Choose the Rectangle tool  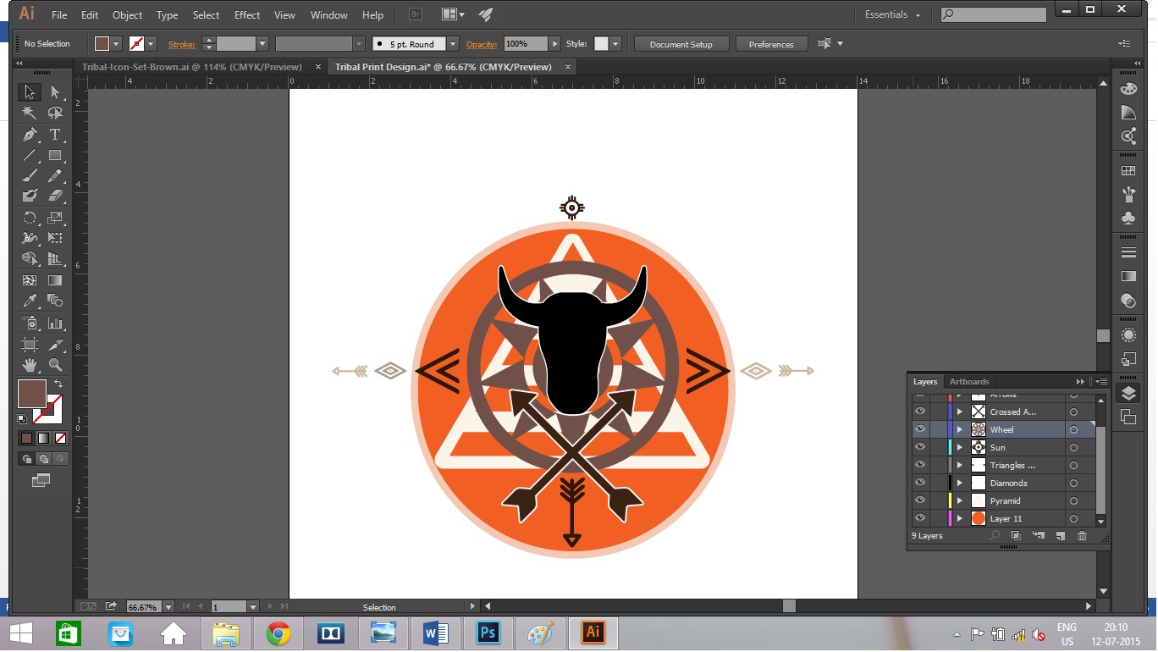(x=55, y=155)
